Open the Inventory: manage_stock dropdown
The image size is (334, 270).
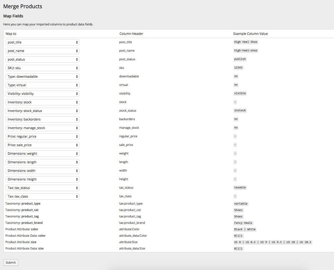42,128
